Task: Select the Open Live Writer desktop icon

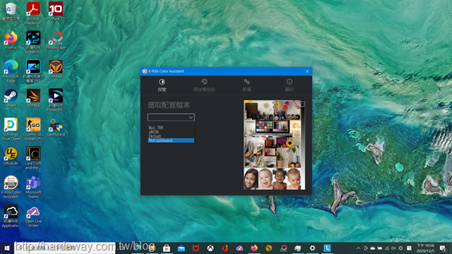Action: (x=33, y=216)
